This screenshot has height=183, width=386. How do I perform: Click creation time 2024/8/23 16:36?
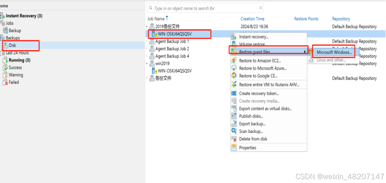point(254,27)
